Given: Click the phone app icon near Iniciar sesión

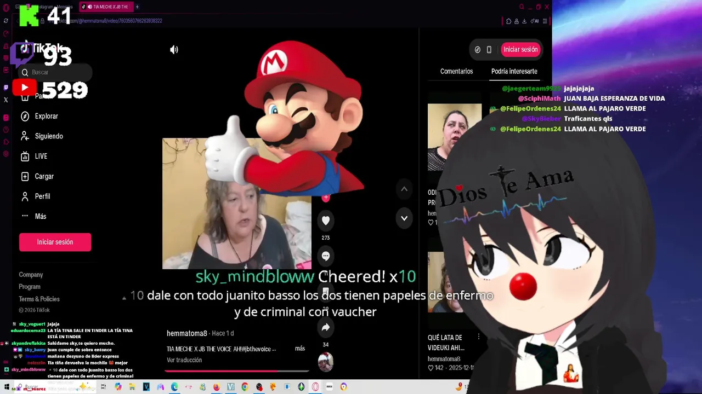Looking at the screenshot, I should [489, 50].
